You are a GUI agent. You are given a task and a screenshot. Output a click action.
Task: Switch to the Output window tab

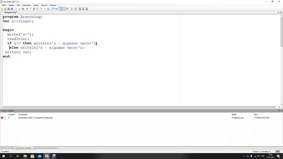(x=8, y=148)
